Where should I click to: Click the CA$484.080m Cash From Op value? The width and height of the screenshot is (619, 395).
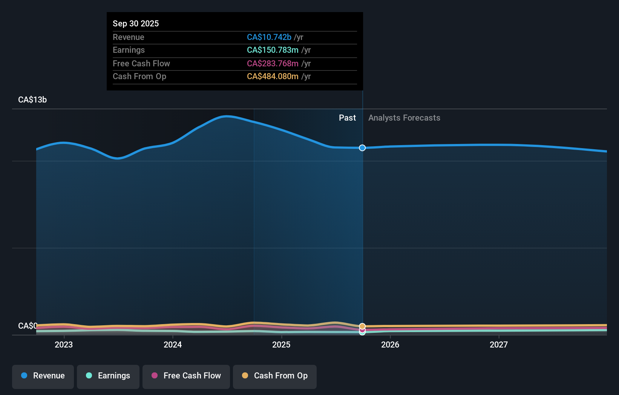272,77
